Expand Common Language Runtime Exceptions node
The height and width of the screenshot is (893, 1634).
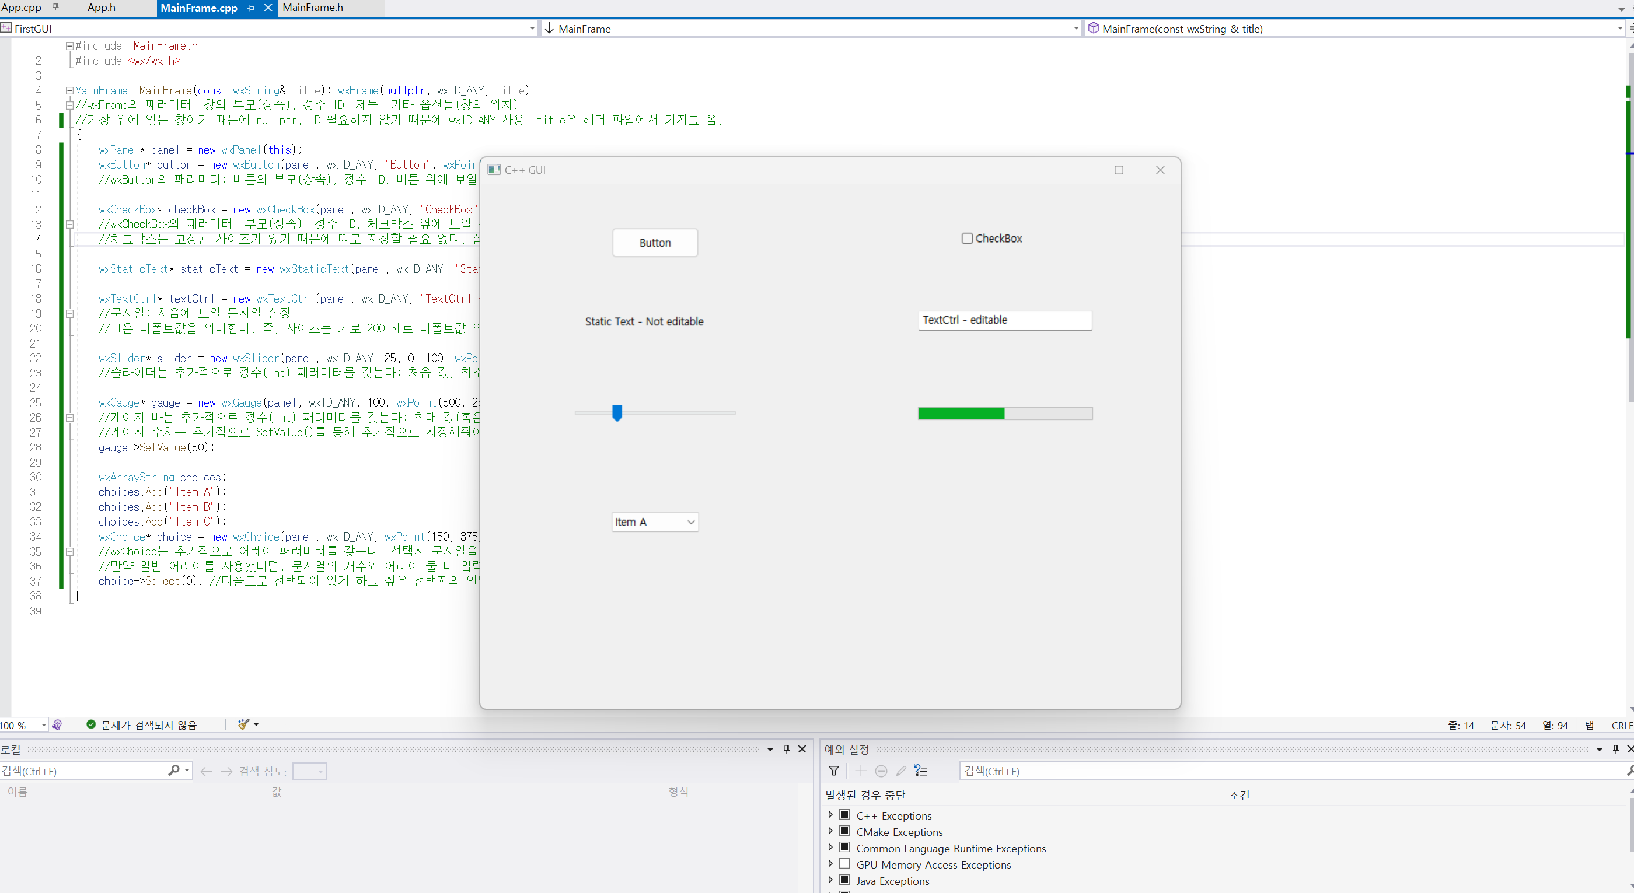(830, 848)
